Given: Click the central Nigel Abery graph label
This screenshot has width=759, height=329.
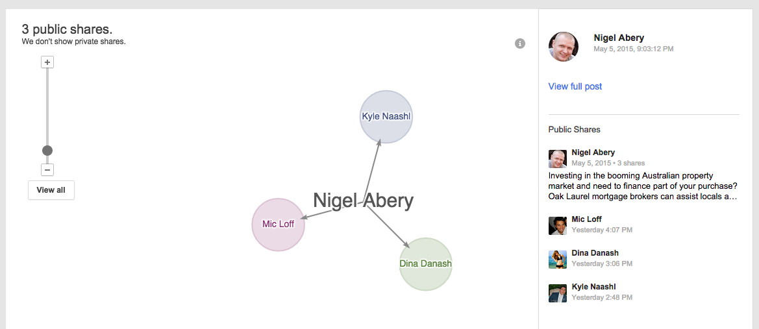Looking at the screenshot, I should (x=363, y=201).
